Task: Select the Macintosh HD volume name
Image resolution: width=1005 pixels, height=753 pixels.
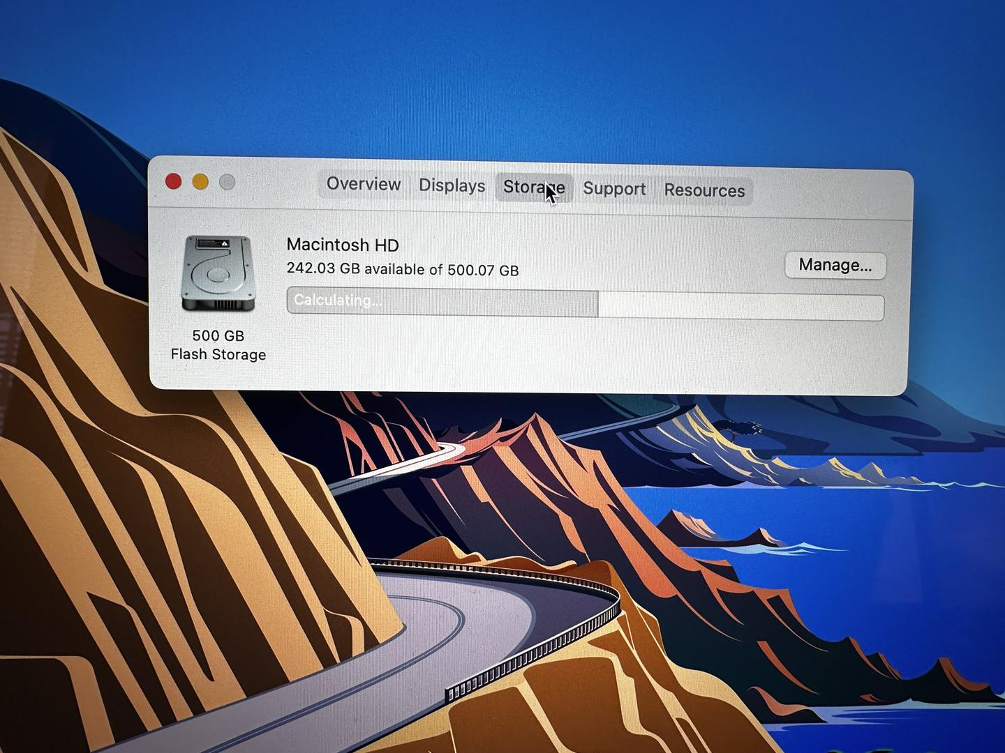Action: point(343,245)
